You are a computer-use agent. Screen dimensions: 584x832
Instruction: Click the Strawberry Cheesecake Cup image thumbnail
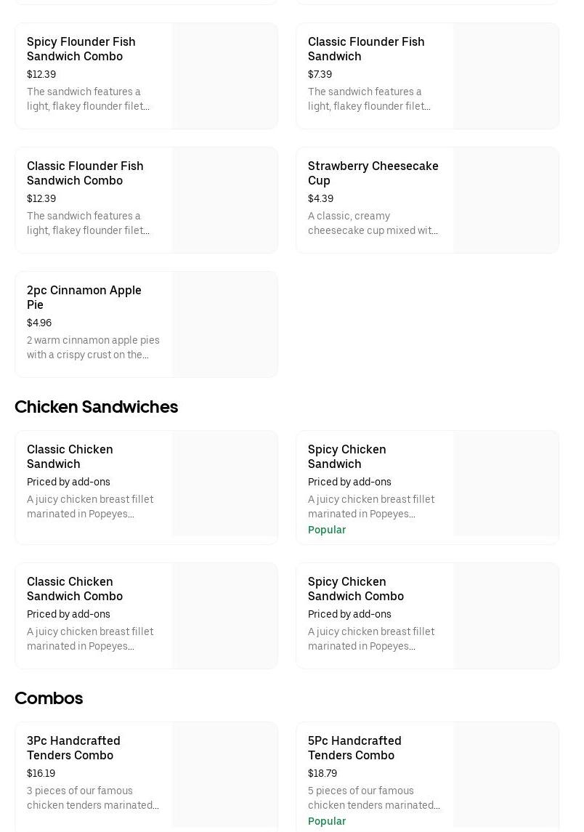[x=506, y=200]
